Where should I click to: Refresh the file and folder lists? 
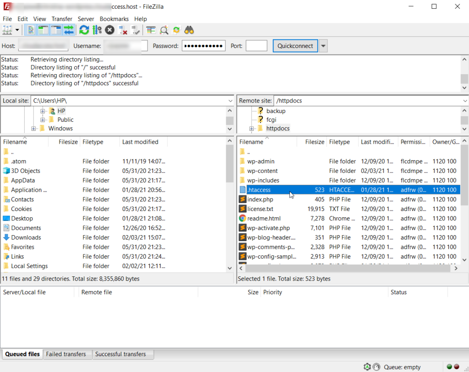point(84,30)
